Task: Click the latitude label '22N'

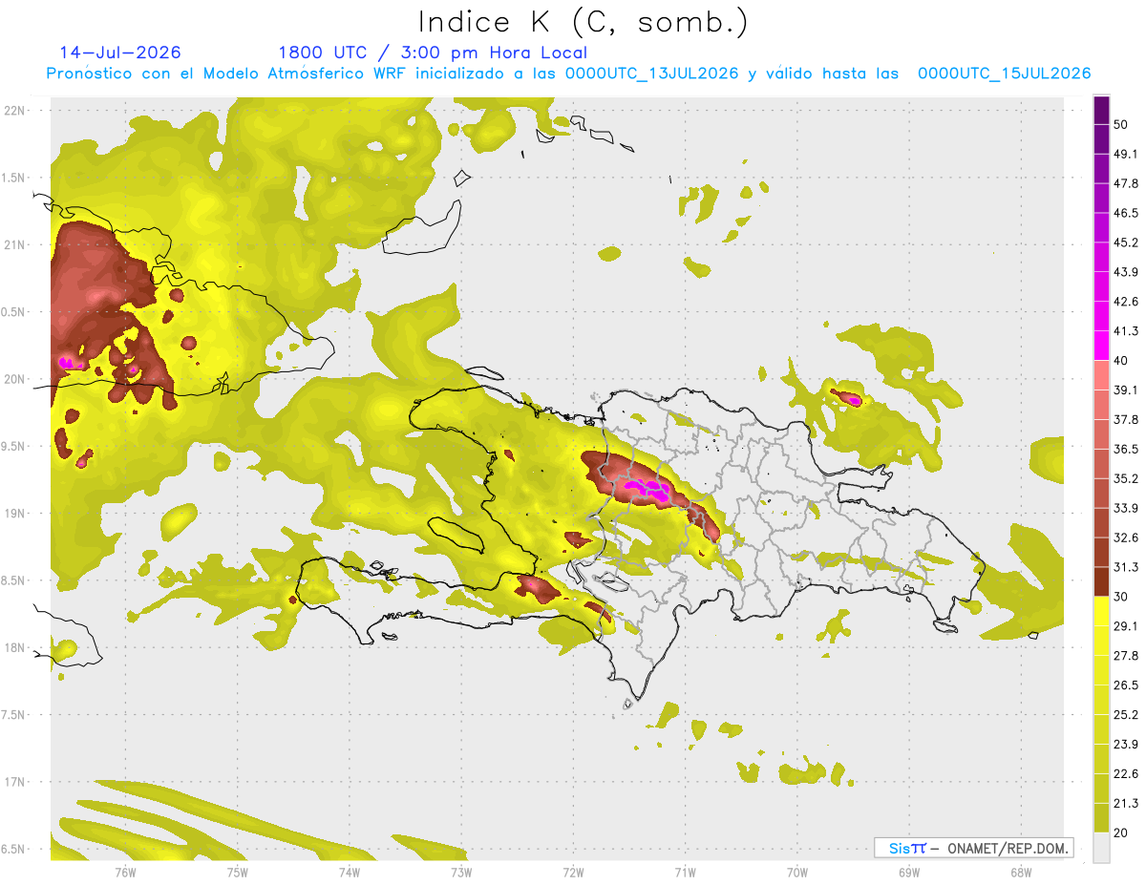Action: (x=15, y=111)
